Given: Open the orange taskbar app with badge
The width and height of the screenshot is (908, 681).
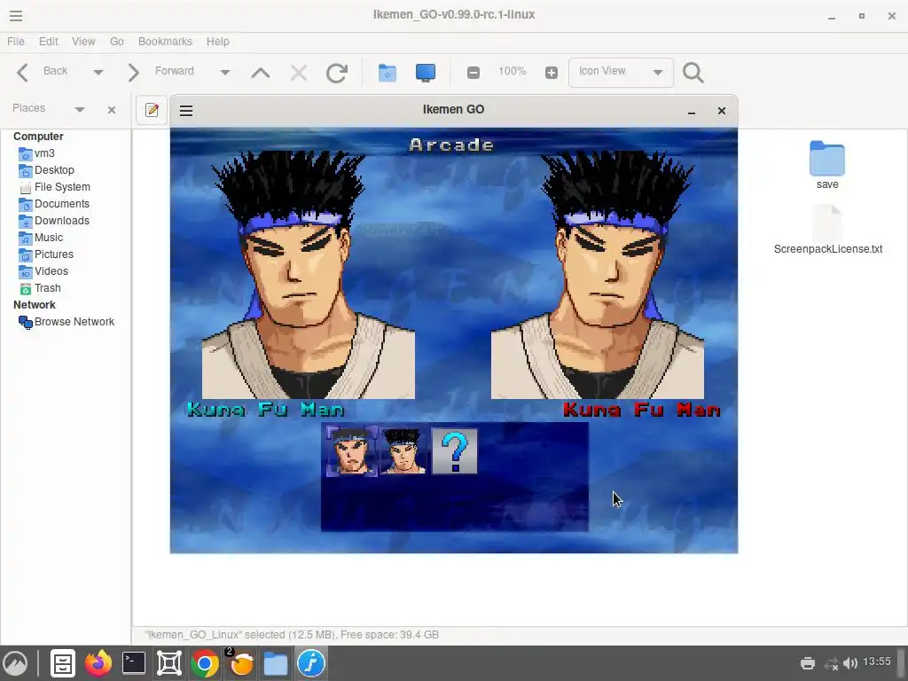Looking at the screenshot, I should click(x=241, y=663).
